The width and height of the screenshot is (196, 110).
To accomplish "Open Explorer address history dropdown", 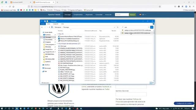I will [x=115, y=27].
